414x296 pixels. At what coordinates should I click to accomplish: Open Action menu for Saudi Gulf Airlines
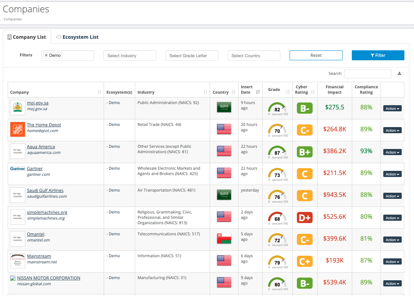(392, 196)
